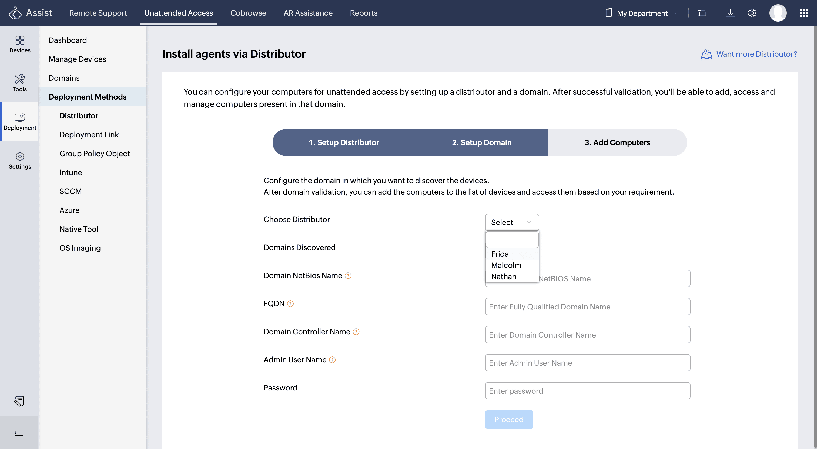Click the FQDN help icon
The height and width of the screenshot is (449, 817).
tap(290, 304)
